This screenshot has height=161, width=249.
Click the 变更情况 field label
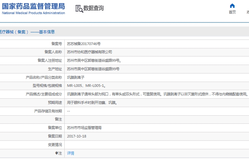coord(55,145)
